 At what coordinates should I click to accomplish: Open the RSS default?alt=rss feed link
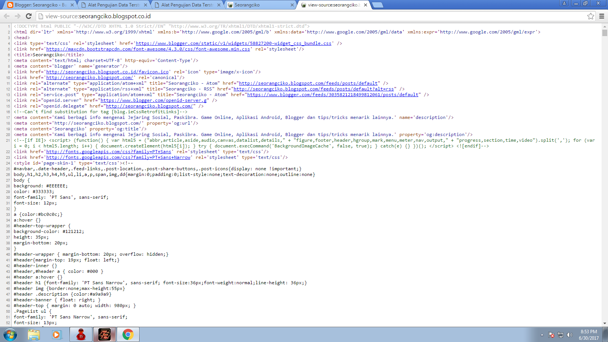[314, 89]
